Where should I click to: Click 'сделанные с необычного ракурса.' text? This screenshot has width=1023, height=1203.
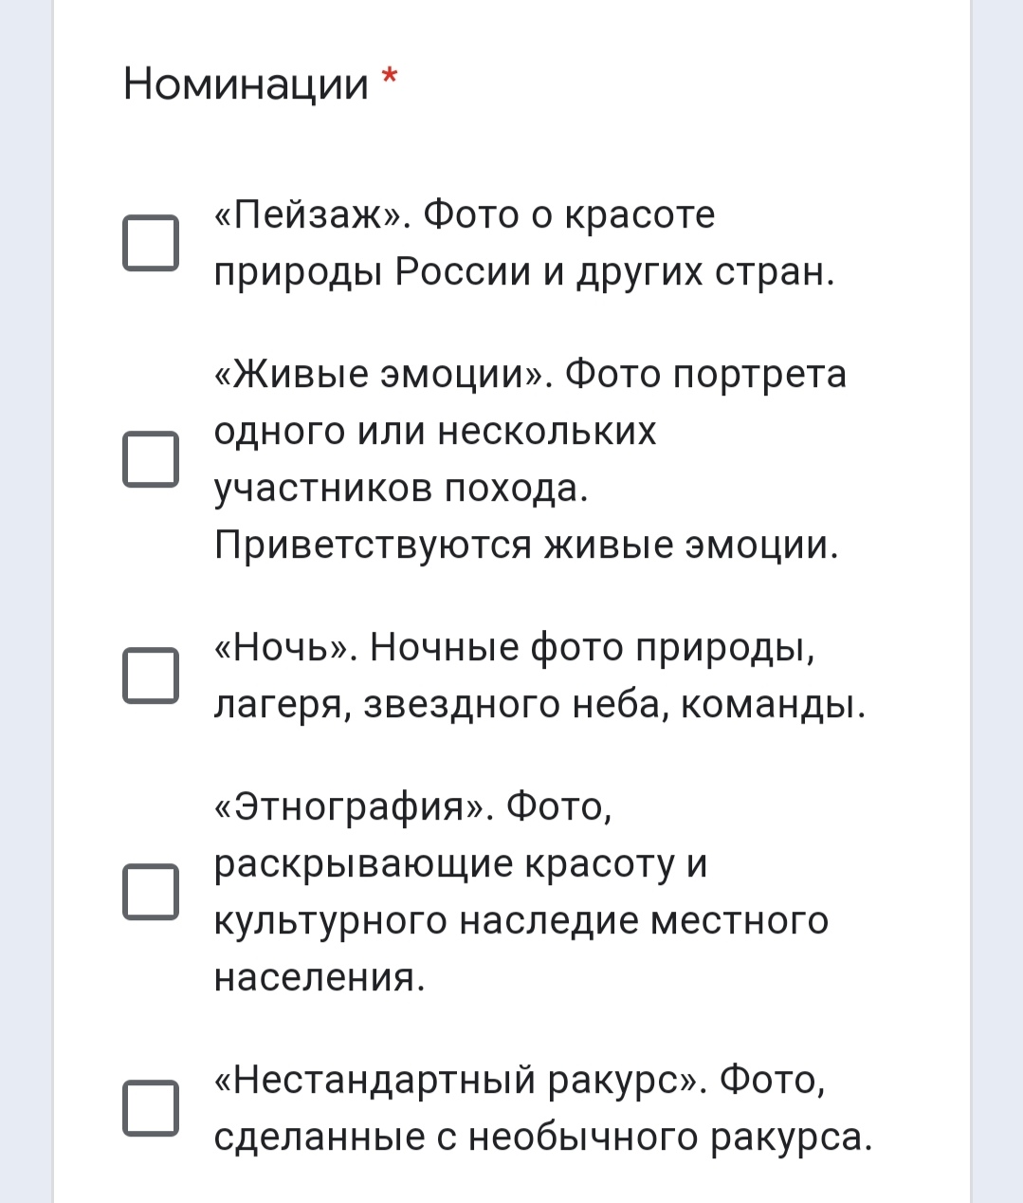542,1138
